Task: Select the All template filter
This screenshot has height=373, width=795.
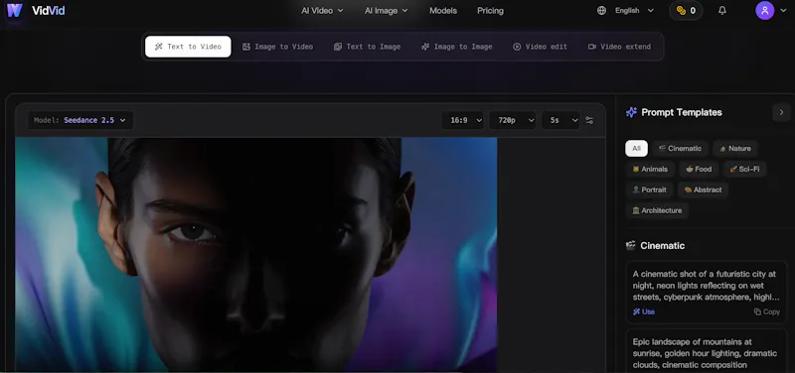Action: [x=636, y=148]
